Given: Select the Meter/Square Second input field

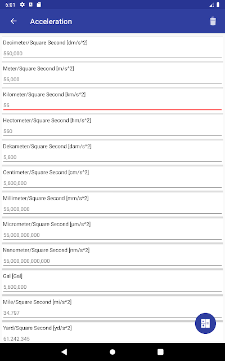Looking at the screenshot, I should [112, 80].
